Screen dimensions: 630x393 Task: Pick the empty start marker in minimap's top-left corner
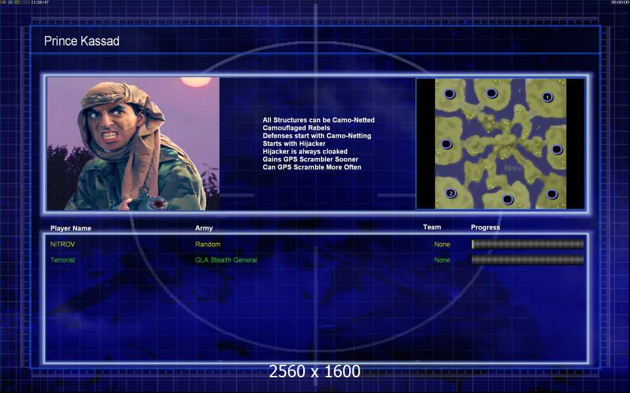449,94
